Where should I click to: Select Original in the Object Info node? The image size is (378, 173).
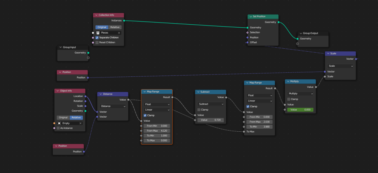63,118
